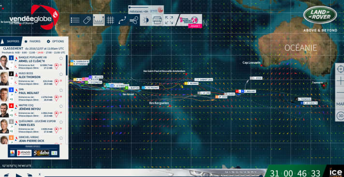
Task: Click the rank 3 blue badge
Action: tap(11, 90)
